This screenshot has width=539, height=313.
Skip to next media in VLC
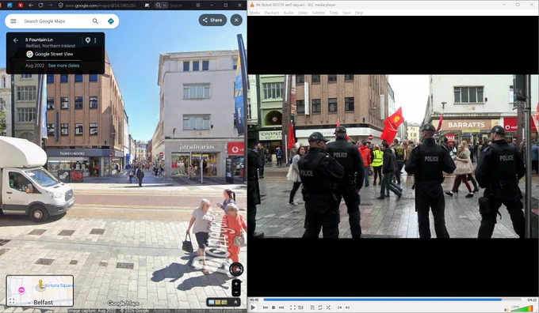click(281, 307)
